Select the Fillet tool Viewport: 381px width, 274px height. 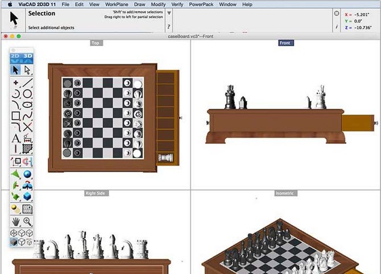[x=16, y=127]
